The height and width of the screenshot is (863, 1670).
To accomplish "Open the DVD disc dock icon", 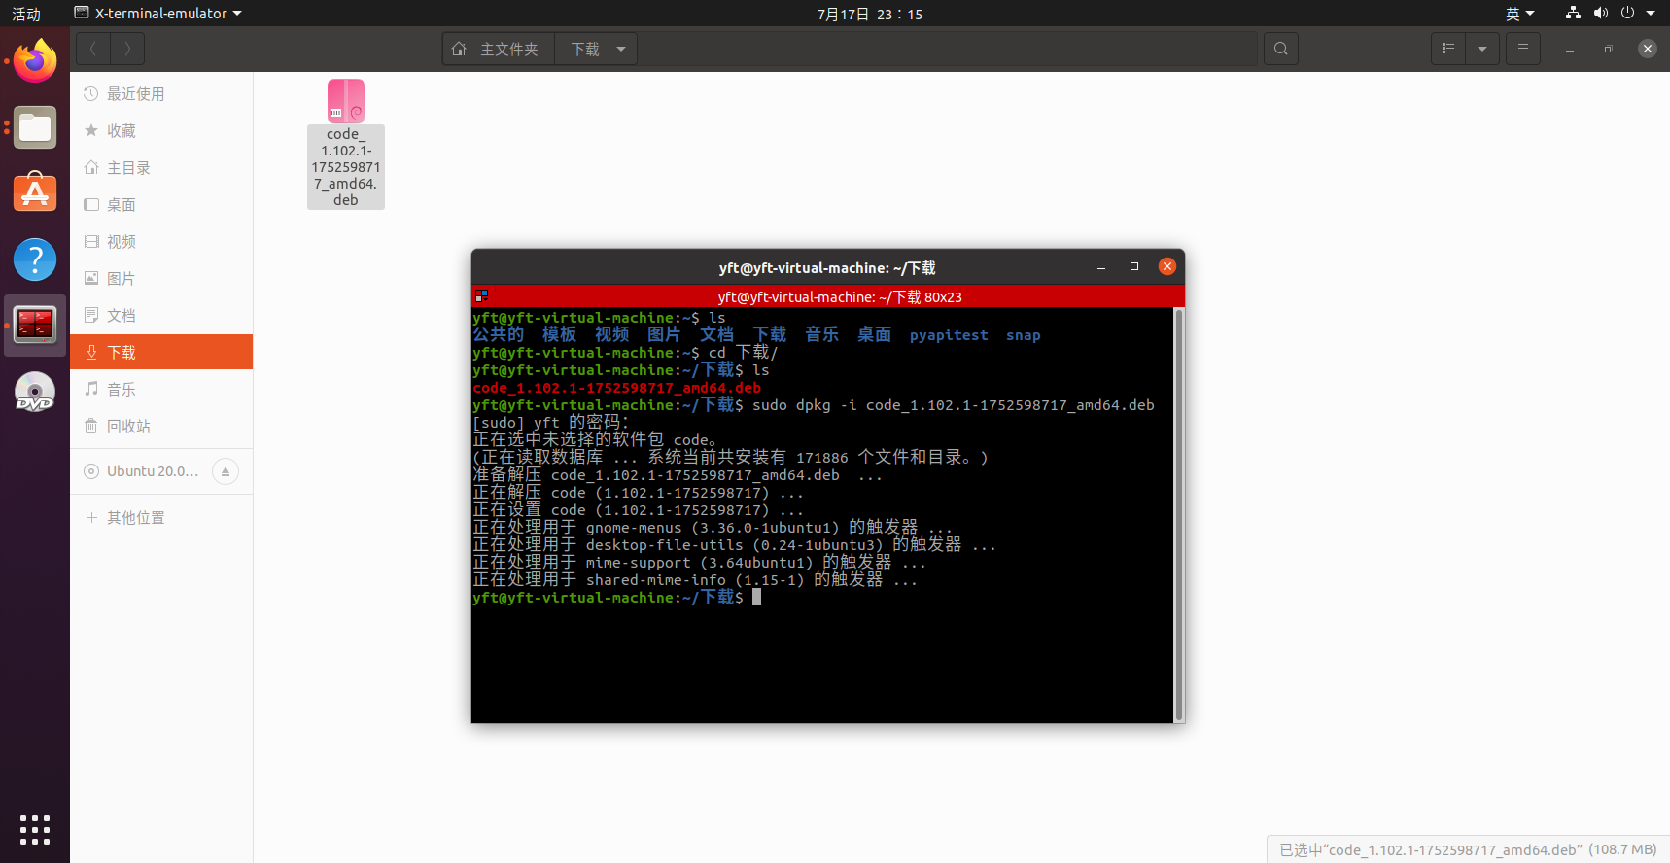I will click(35, 392).
